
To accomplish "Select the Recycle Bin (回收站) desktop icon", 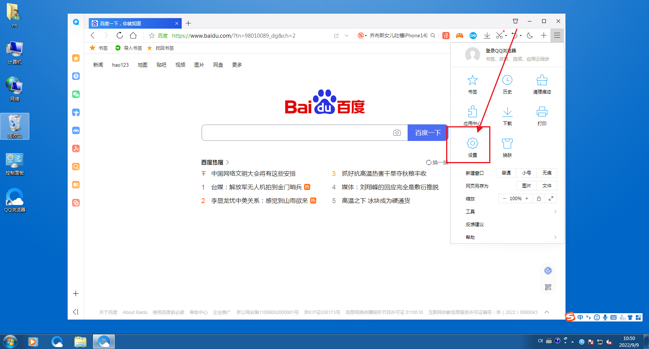I will pyautogui.click(x=15, y=126).
